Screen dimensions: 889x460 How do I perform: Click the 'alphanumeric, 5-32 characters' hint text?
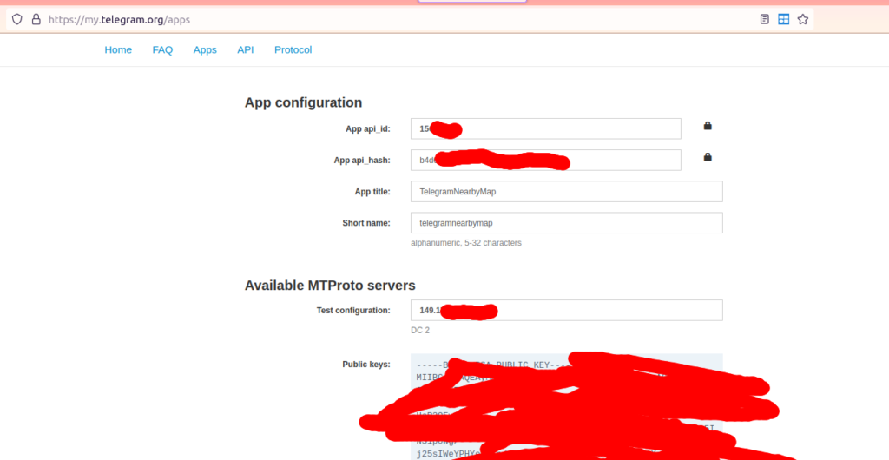pos(466,243)
